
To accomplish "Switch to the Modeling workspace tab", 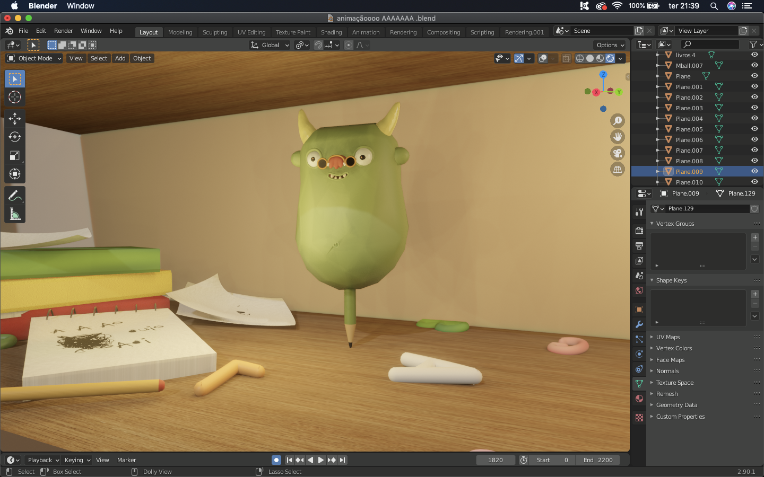I will coord(180,32).
